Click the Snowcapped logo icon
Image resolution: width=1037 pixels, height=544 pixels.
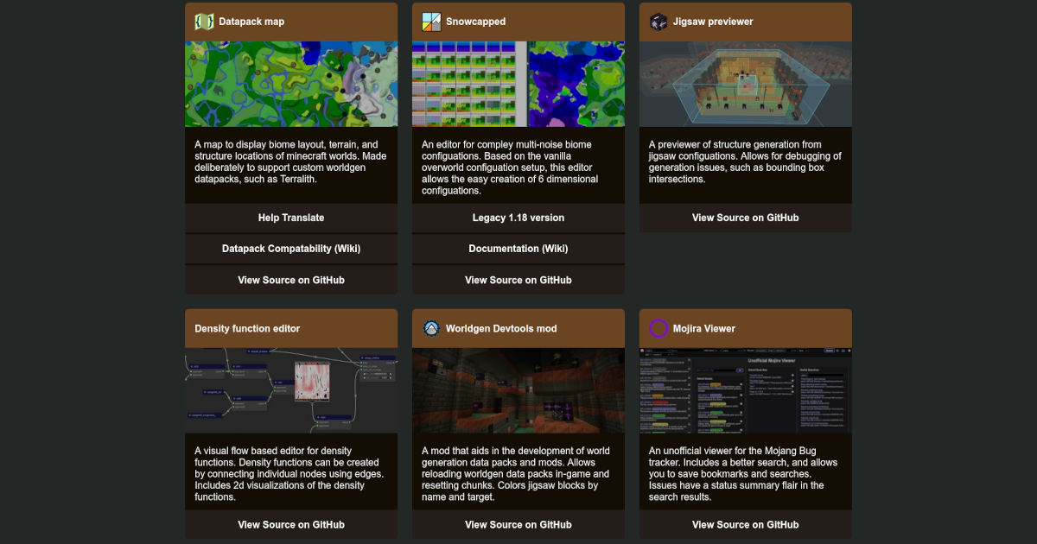click(x=431, y=22)
